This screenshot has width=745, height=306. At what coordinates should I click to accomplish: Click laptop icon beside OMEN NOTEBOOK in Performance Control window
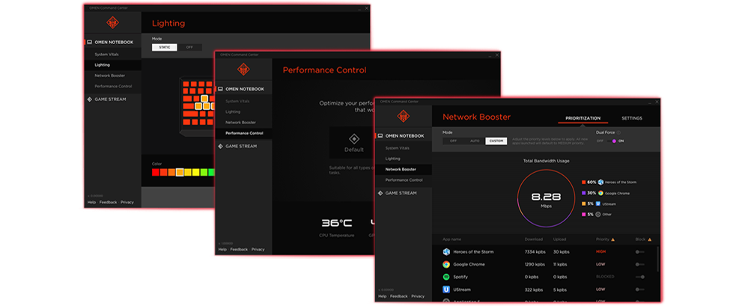coord(220,89)
